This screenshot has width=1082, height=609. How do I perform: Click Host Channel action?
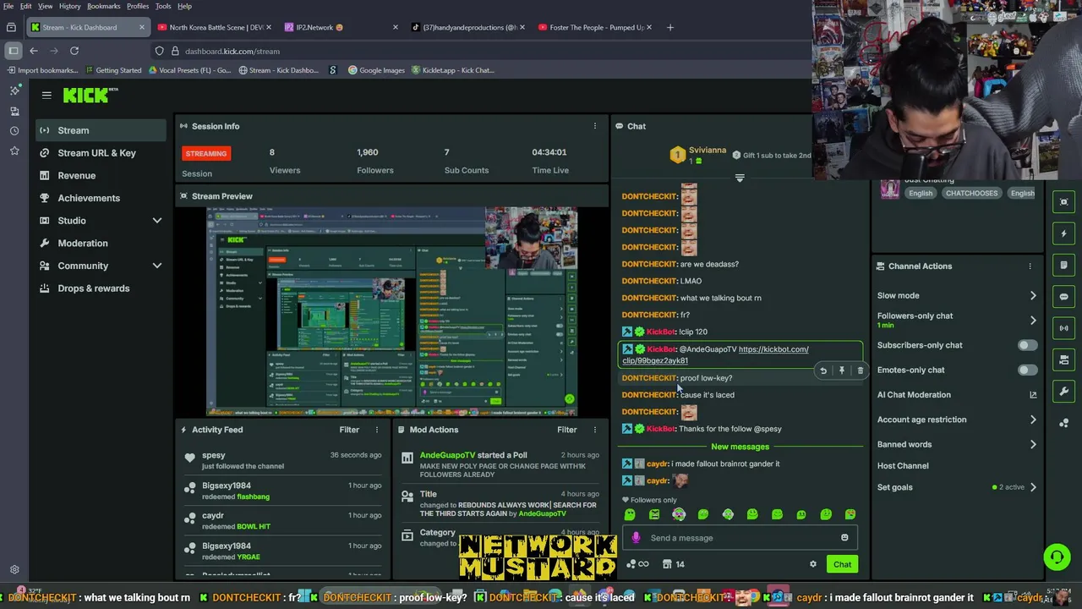(x=903, y=466)
